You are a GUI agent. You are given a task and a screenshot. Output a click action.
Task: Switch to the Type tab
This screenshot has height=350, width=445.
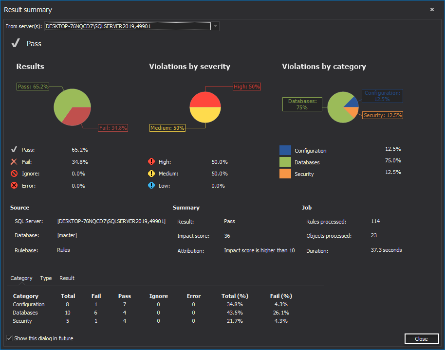coord(46,278)
